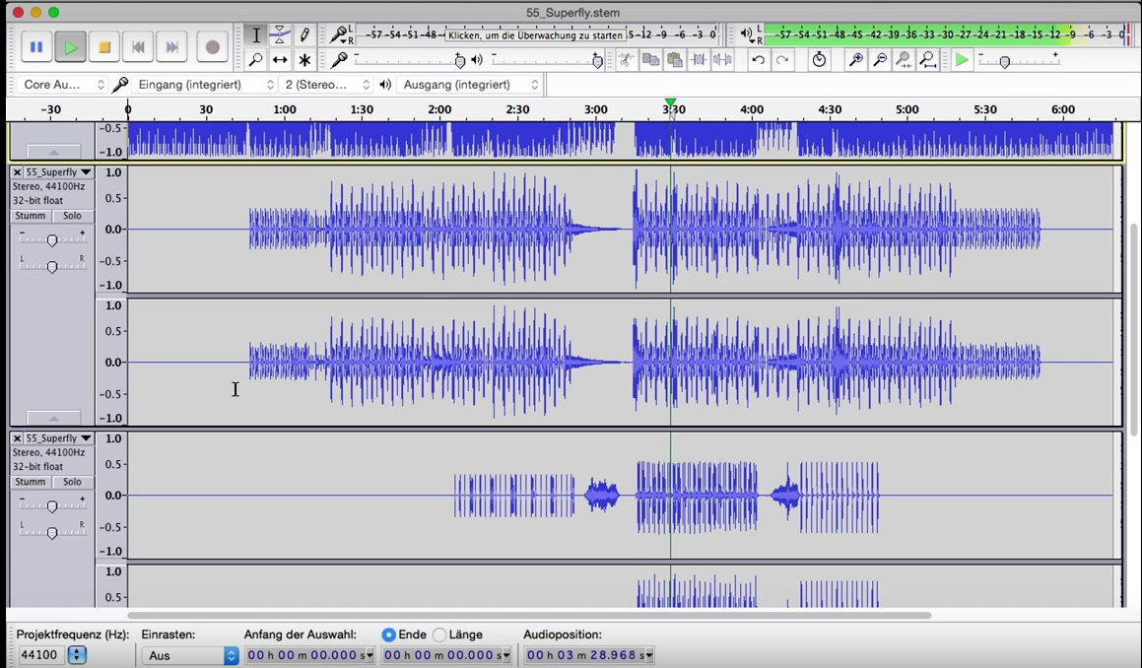Select the Länge radio button
The image size is (1142, 668).
[x=439, y=635]
